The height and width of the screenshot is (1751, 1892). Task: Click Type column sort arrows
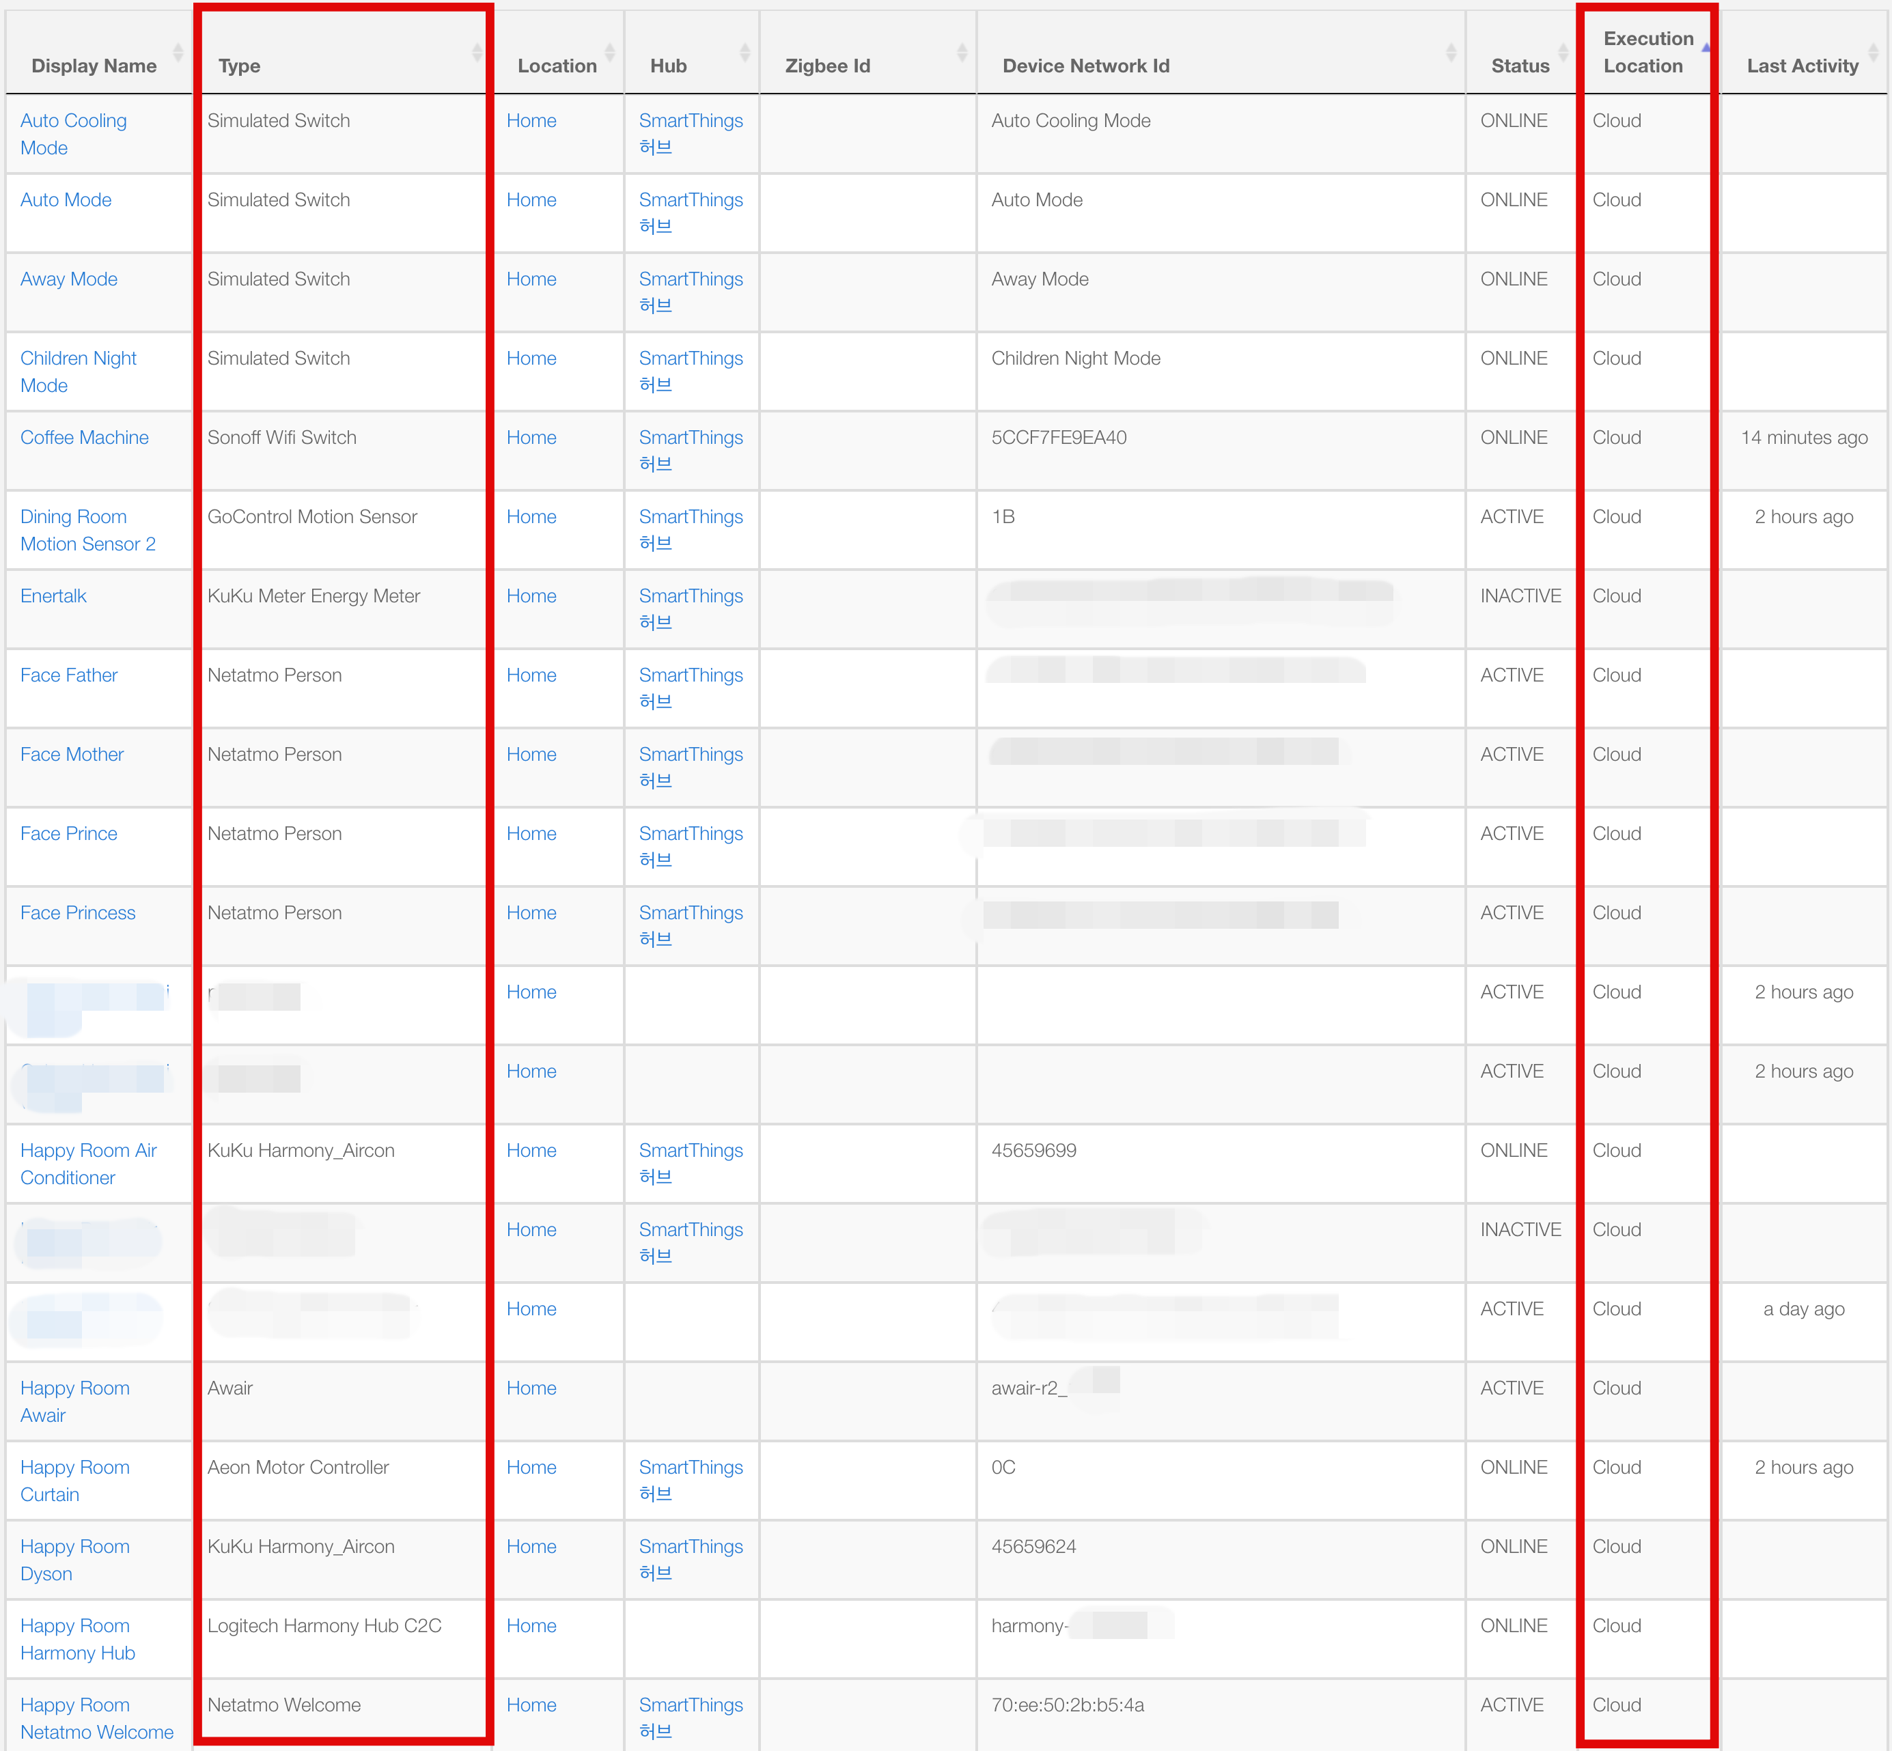pyautogui.click(x=477, y=53)
